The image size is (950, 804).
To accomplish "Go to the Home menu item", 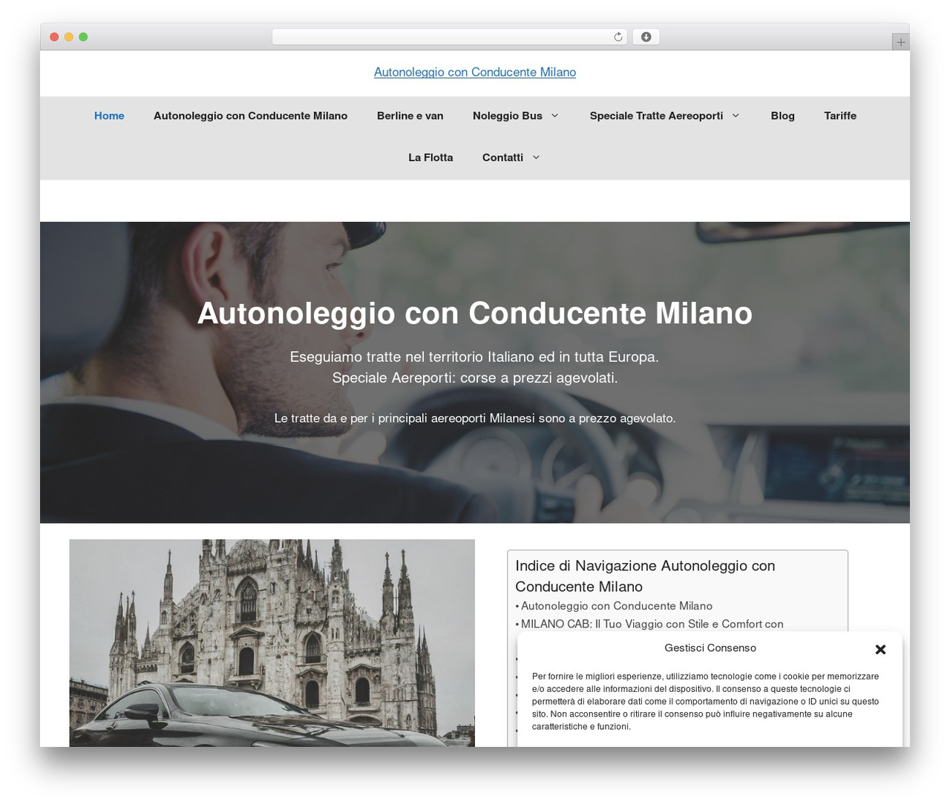I will [x=109, y=116].
